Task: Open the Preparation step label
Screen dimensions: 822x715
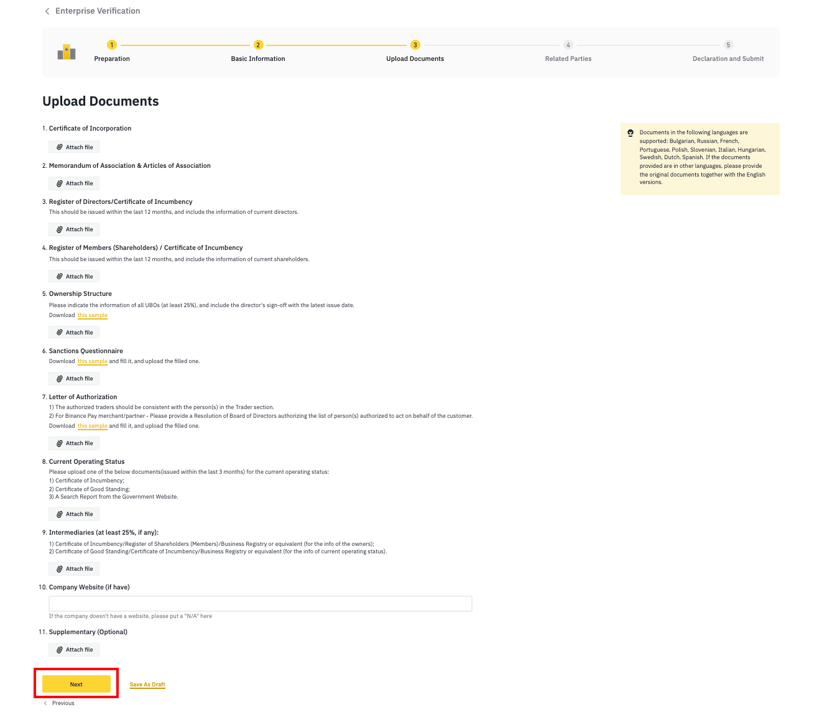Action: [x=112, y=58]
